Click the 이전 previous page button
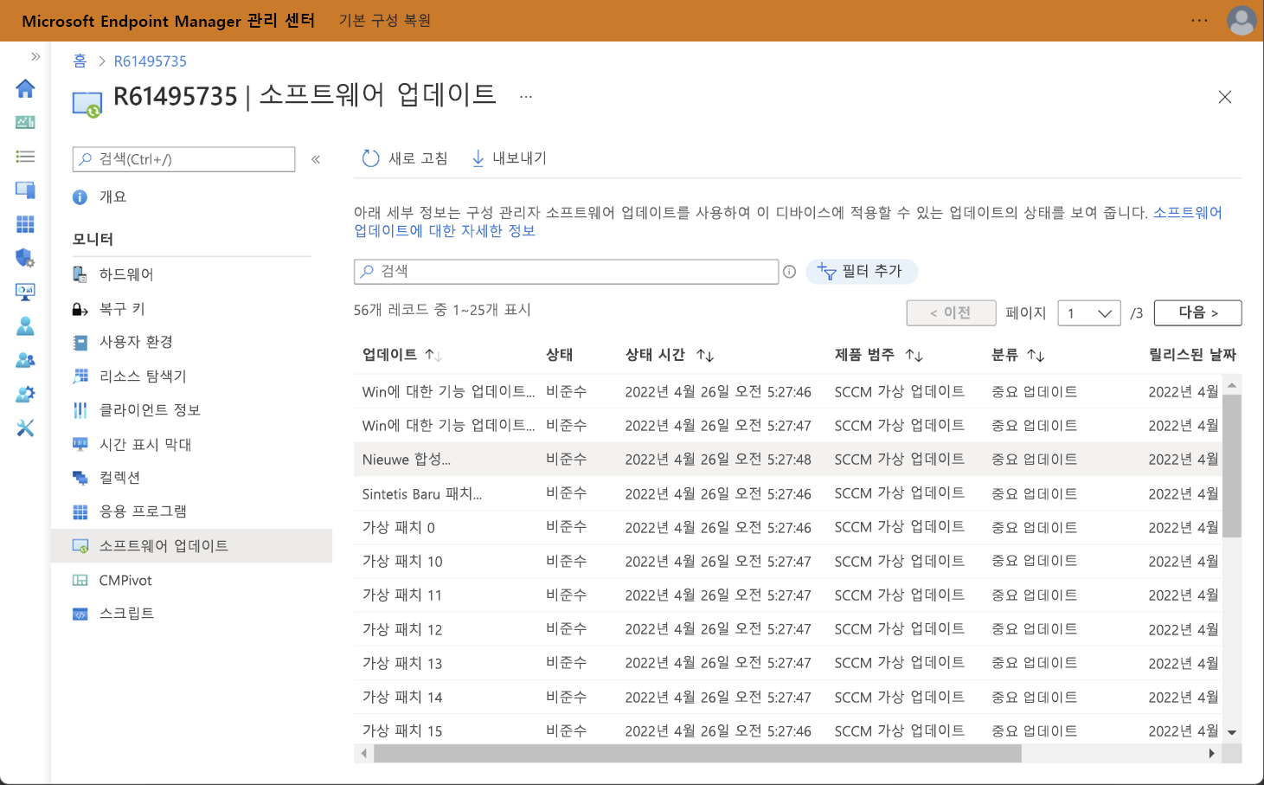This screenshot has height=785, width=1264. coord(951,312)
